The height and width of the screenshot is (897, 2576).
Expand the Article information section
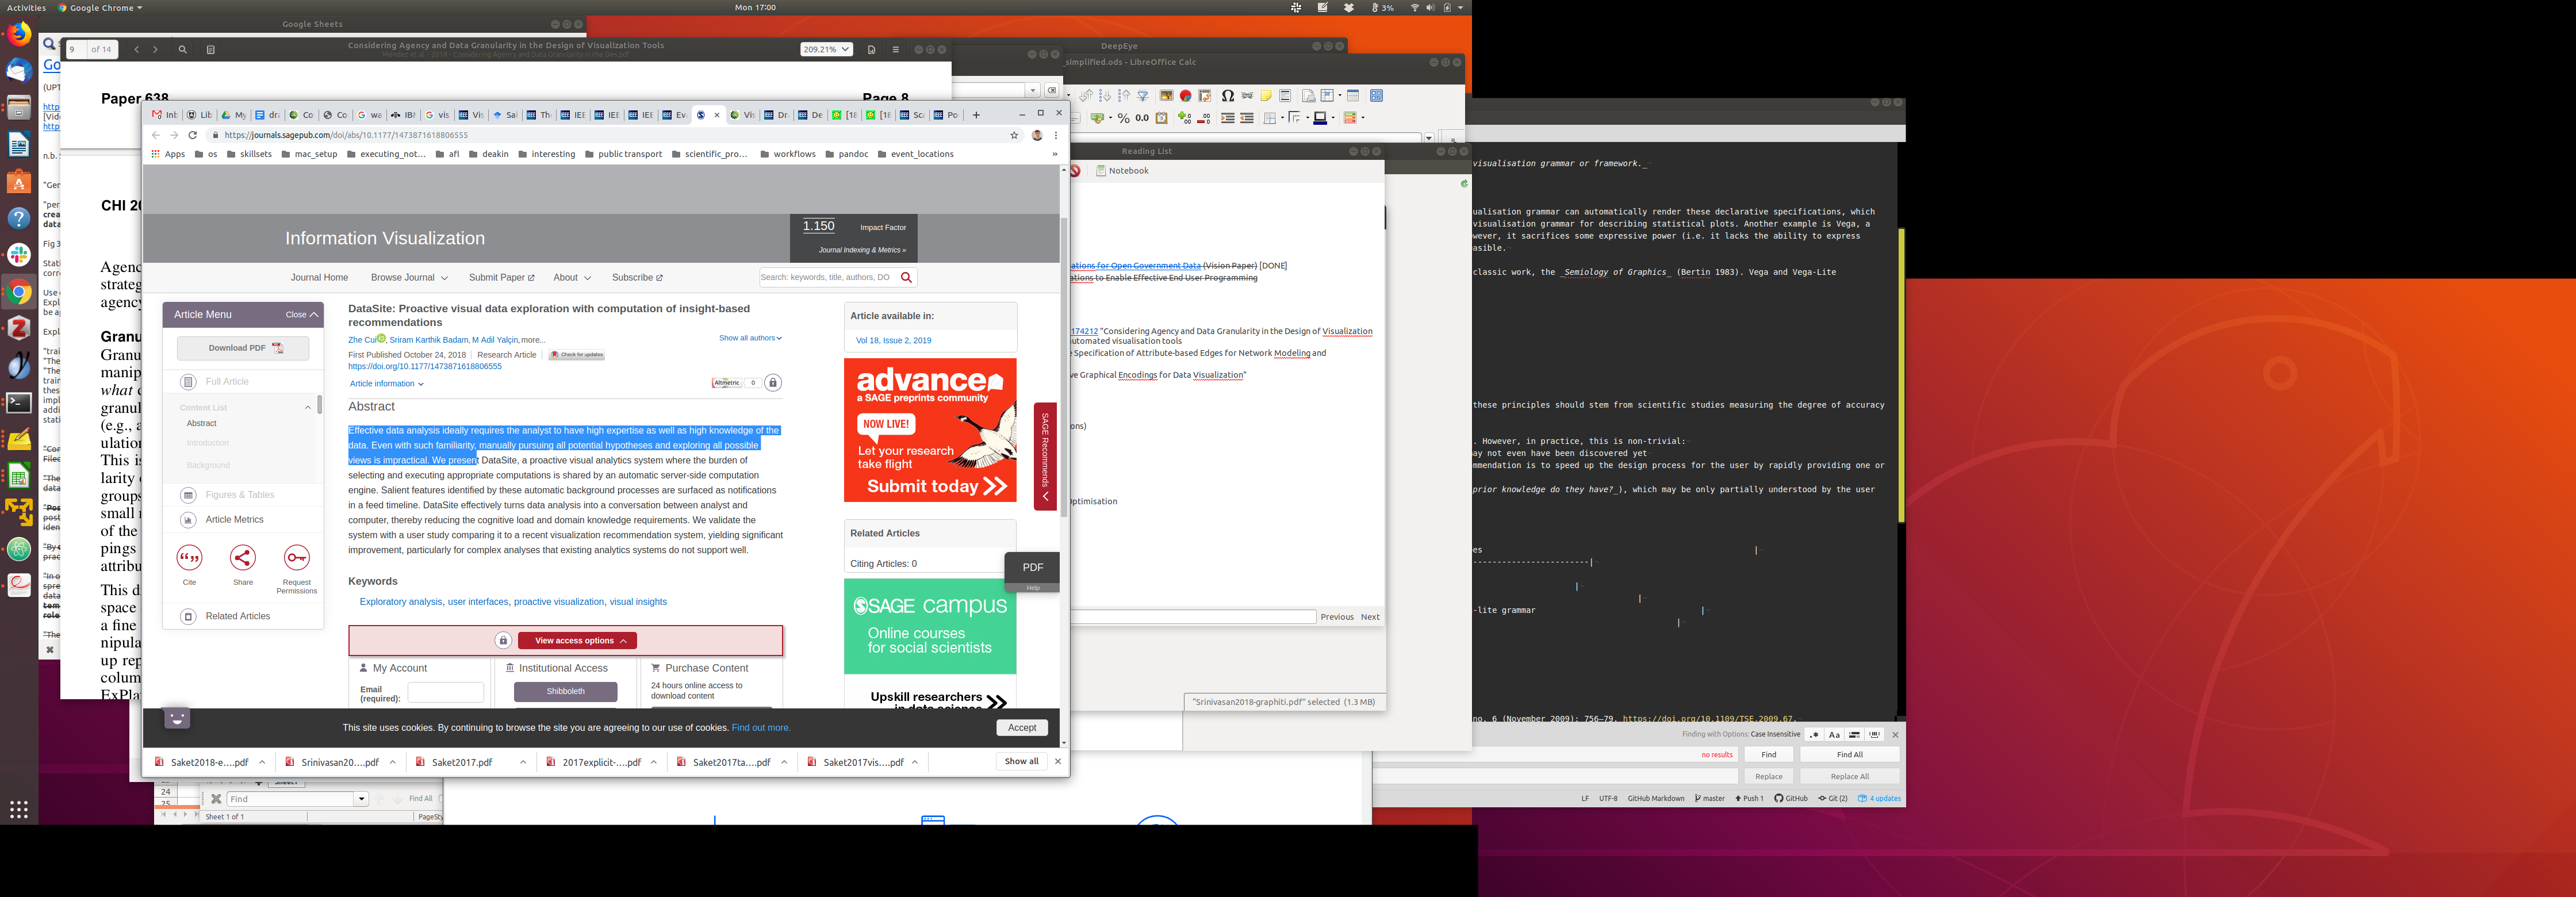(x=386, y=384)
